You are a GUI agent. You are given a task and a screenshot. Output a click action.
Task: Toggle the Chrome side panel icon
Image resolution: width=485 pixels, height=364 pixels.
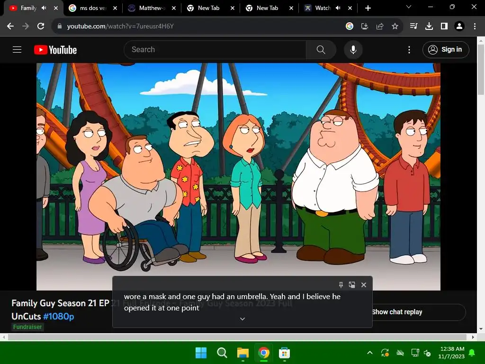pyautogui.click(x=444, y=27)
